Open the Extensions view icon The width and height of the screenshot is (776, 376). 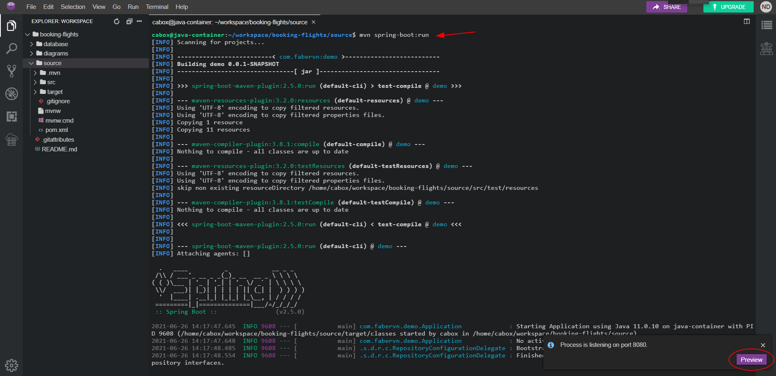(x=11, y=117)
